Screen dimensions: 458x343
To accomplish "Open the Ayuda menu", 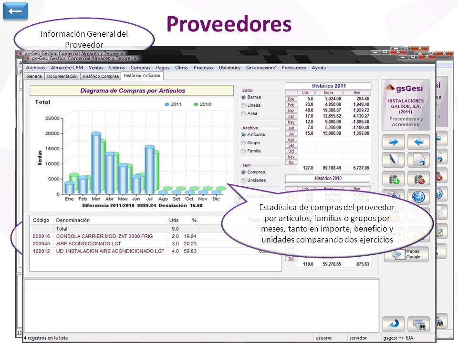I will coord(319,68).
